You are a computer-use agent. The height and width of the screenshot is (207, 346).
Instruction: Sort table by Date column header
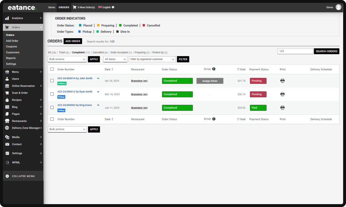(x=109, y=69)
